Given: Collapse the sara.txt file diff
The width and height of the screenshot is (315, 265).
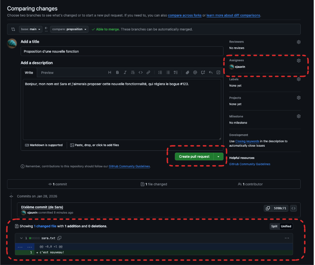Looking at the screenshot, I should click(21, 238).
